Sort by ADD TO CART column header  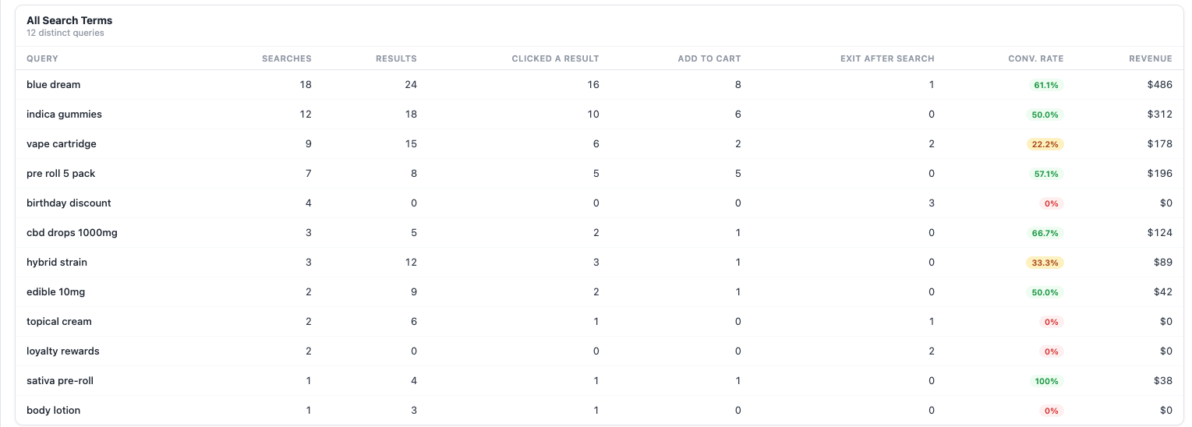(709, 58)
